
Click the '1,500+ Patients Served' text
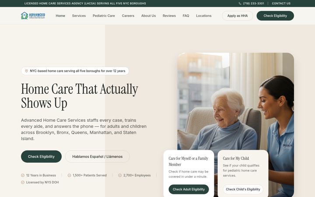pos(90,175)
